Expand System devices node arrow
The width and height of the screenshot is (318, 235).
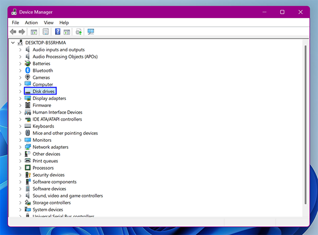pos(20,210)
